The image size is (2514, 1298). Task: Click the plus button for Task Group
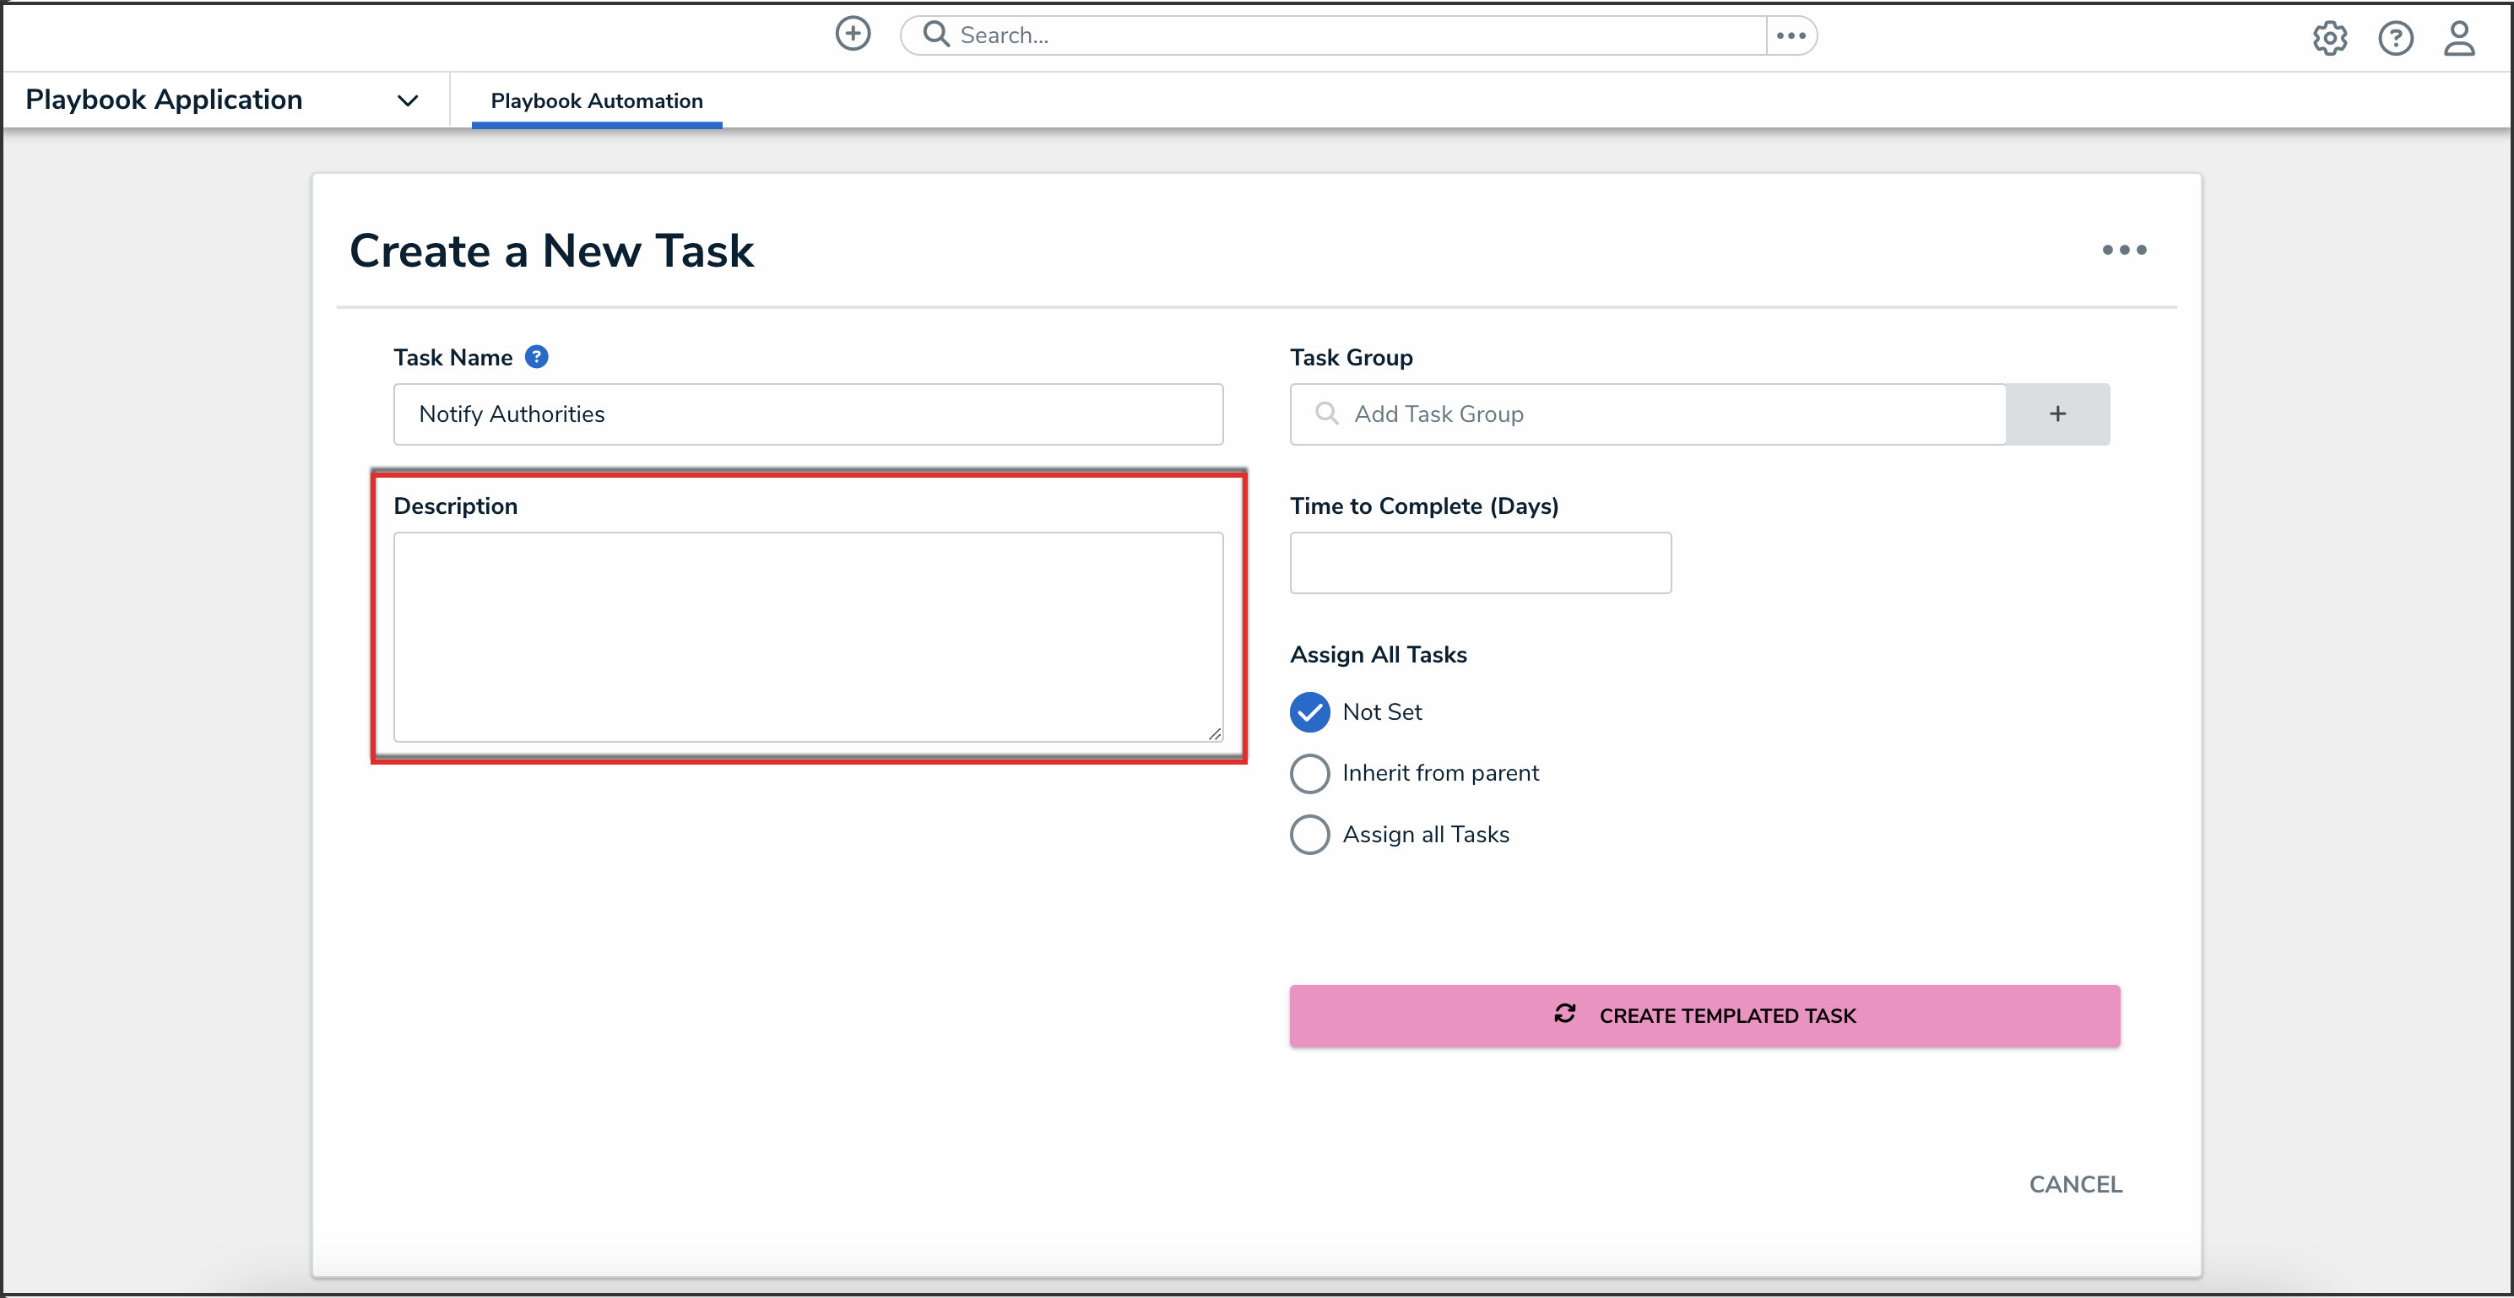click(2057, 414)
